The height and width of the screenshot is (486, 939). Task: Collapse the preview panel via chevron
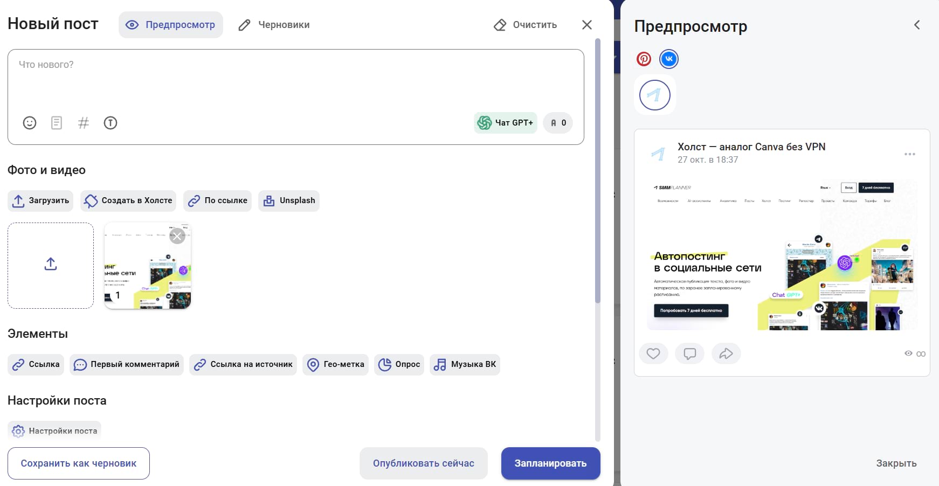(917, 24)
